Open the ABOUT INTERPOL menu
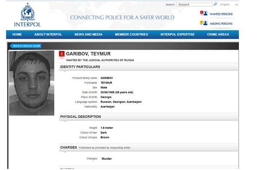The width and height of the screenshot is (271, 170). [x=48, y=34]
